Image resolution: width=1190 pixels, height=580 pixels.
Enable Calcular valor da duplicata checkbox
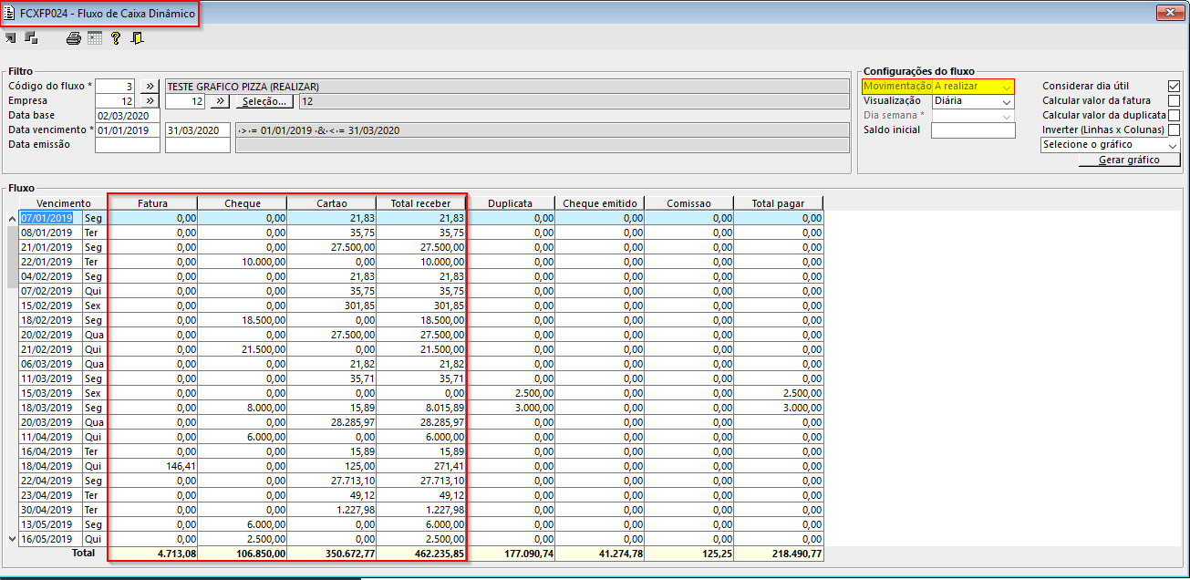click(1174, 116)
